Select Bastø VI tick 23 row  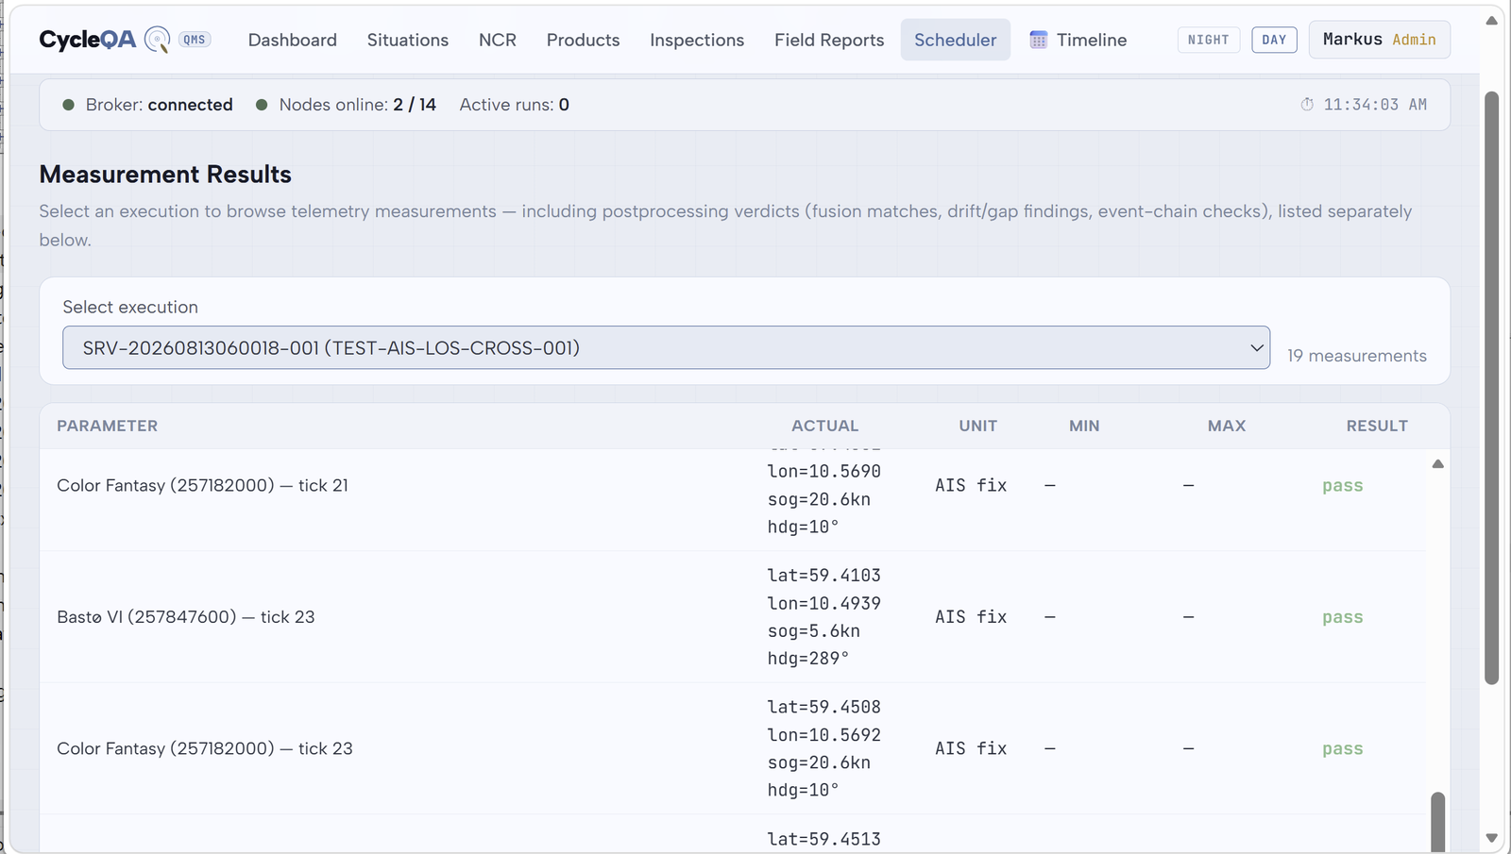point(733,617)
